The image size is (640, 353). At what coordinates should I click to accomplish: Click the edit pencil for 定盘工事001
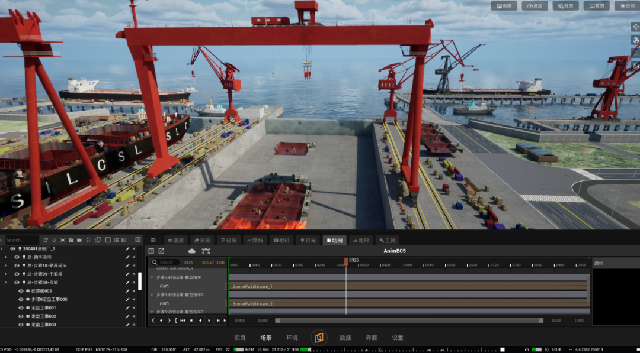pyautogui.click(x=127, y=308)
